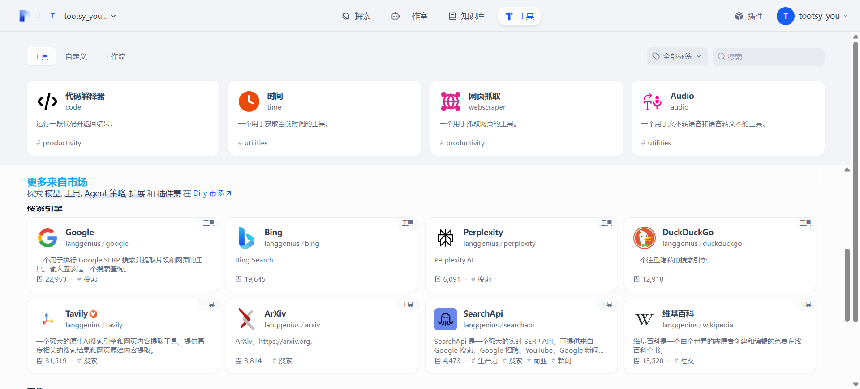Click the inner marketplace scrollbar thumb

tap(847, 285)
